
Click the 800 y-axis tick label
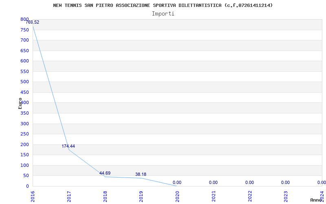(24, 19)
